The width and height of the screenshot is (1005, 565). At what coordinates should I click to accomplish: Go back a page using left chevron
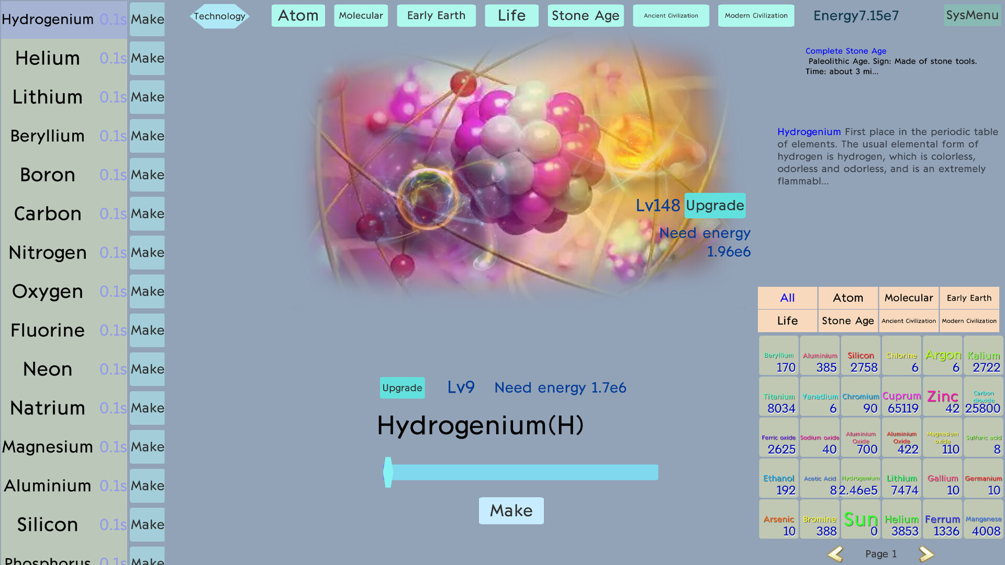[x=836, y=553]
